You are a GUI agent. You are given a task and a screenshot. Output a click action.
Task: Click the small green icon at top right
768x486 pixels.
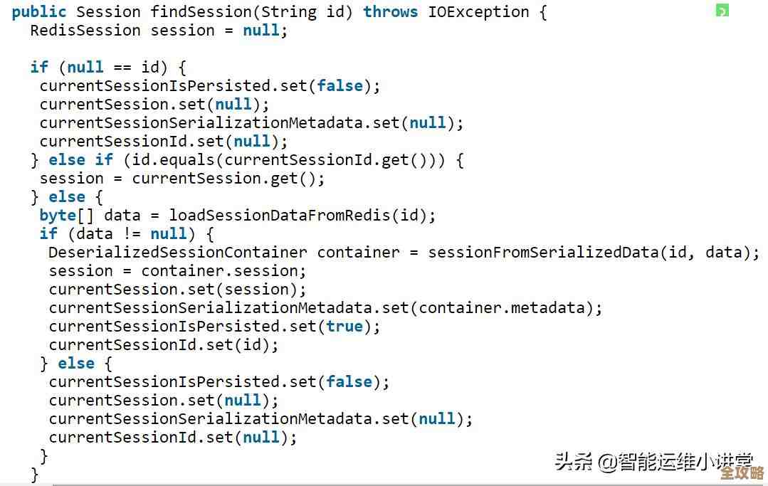pyautogui.click(x=722, y=11)
